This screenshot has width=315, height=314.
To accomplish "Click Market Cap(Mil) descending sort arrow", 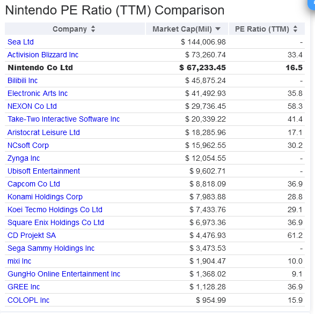I will (218, 29).
